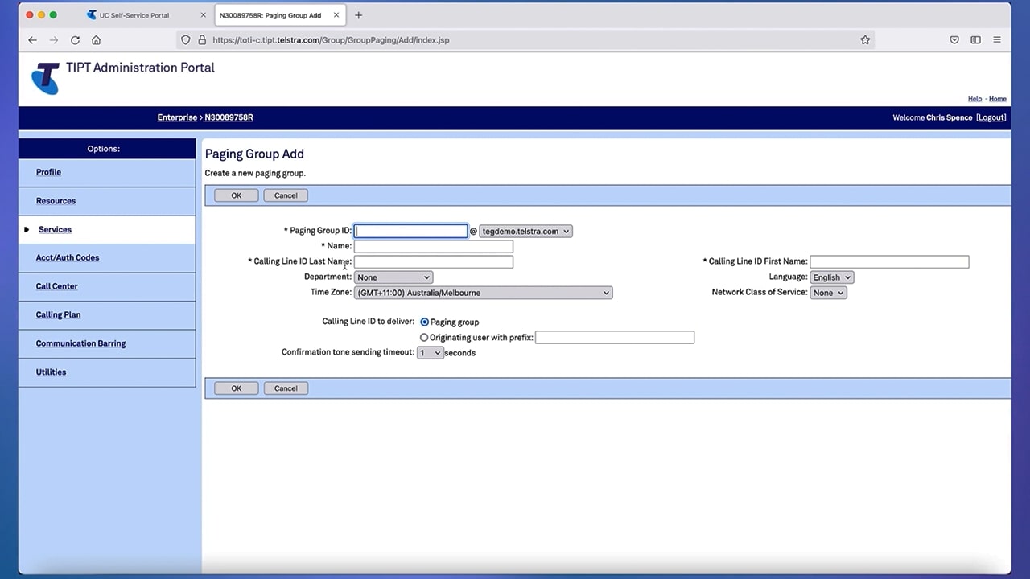The image size is (1030, 579).
Task: Focus the Paging Group ID field
Action: (411, 232)
